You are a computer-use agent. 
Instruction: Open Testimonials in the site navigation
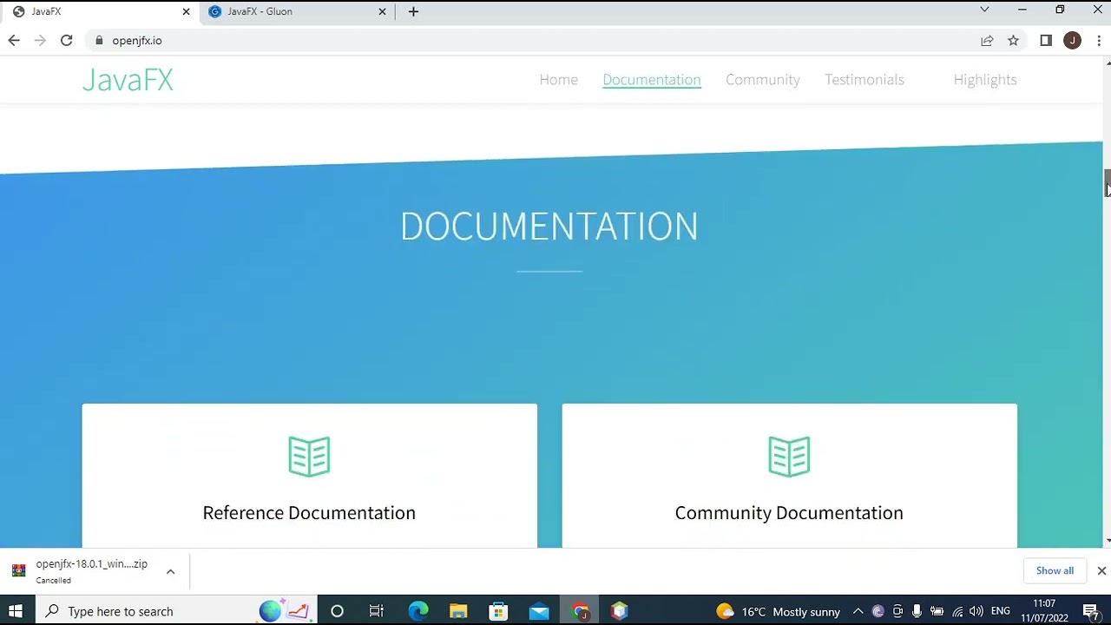tap(864, 79)
